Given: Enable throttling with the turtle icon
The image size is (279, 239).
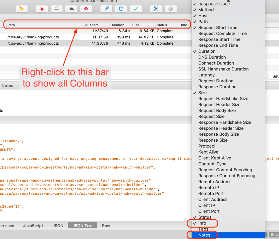Looking at the screenshot, I should click(71, 9).
